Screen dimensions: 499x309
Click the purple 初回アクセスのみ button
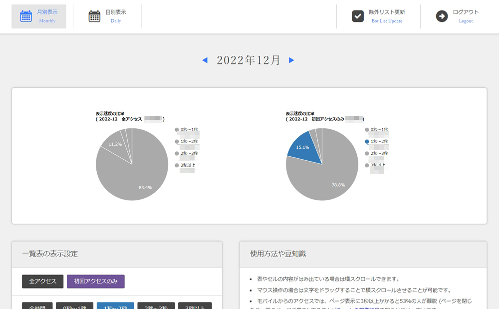(x=95, y=282)
